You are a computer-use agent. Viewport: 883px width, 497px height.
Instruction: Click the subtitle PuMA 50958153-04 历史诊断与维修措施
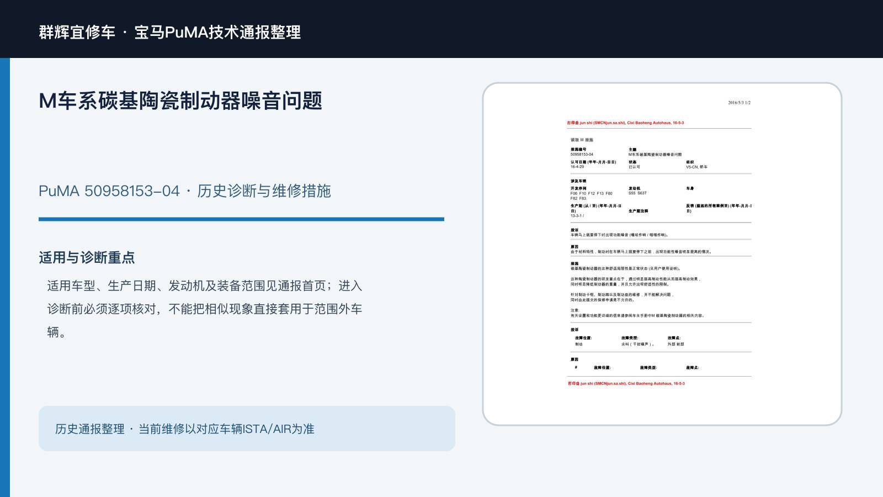click(x=185, y=191)
